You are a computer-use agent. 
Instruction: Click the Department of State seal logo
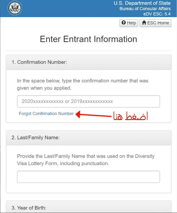[15, 9]
